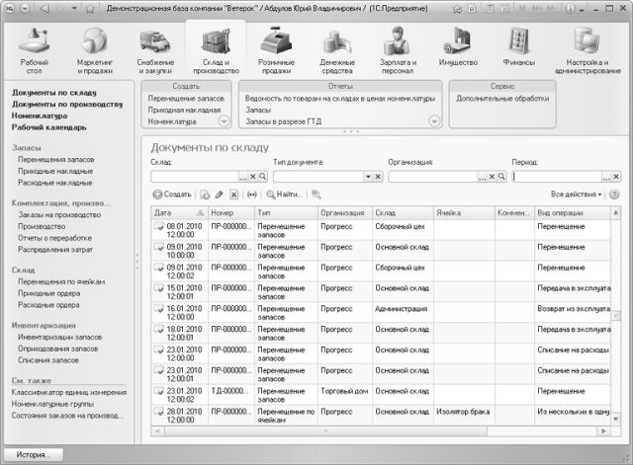633x465 pixels.
Task: Open Запасы в разрезе ГТД report
Action: [284, 121]
